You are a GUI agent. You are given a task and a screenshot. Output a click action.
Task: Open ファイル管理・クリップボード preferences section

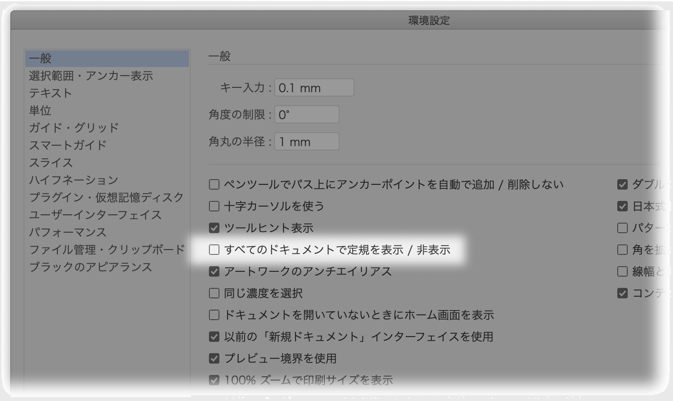click(x=107, y=250)
